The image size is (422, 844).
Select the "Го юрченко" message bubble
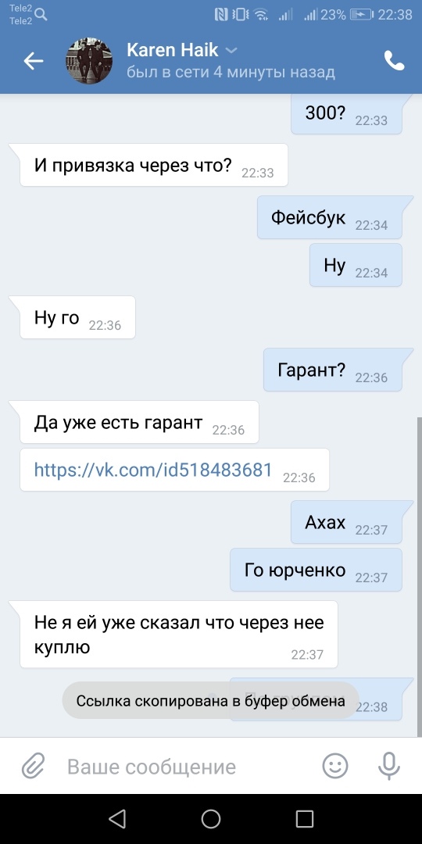tap(316, 570)
